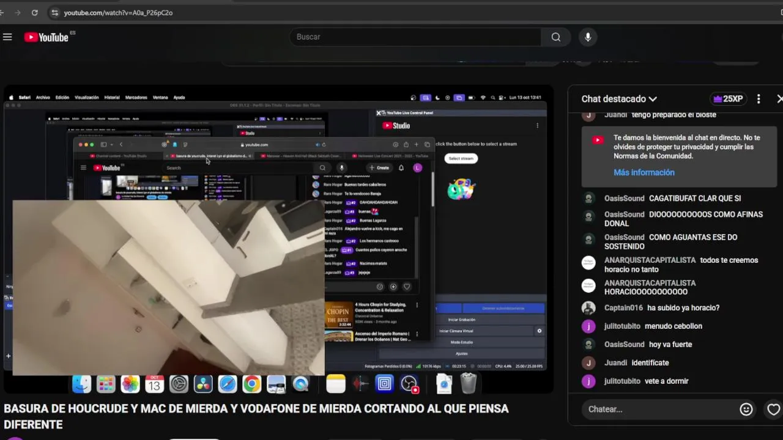Start voice search with the microphone icon
Image resolution: width=783 pixels, height=440 pixels.
point(588,37)
